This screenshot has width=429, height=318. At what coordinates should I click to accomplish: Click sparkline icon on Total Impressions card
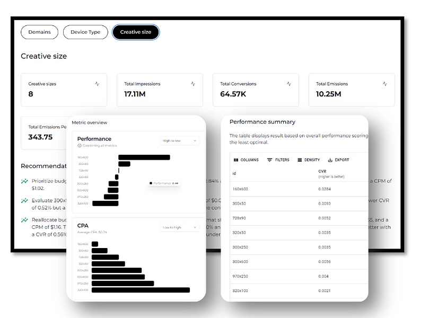(x=192, y=83)
